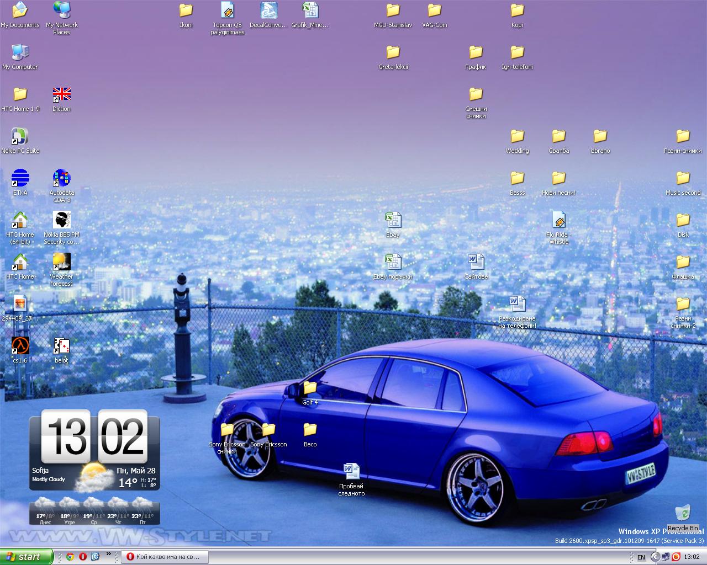The height and width of the screenshot is (565, 707).
Task: Select the Flo Rida - Whistle audio file
Action: (x=558, y=221)
